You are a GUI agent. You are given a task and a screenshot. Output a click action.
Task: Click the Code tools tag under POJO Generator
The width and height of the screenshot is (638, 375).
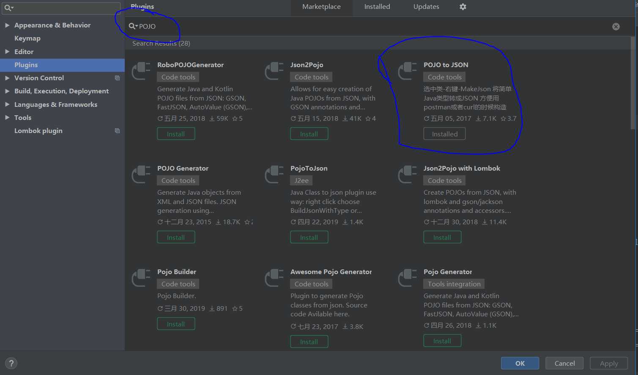pos(178,180)
